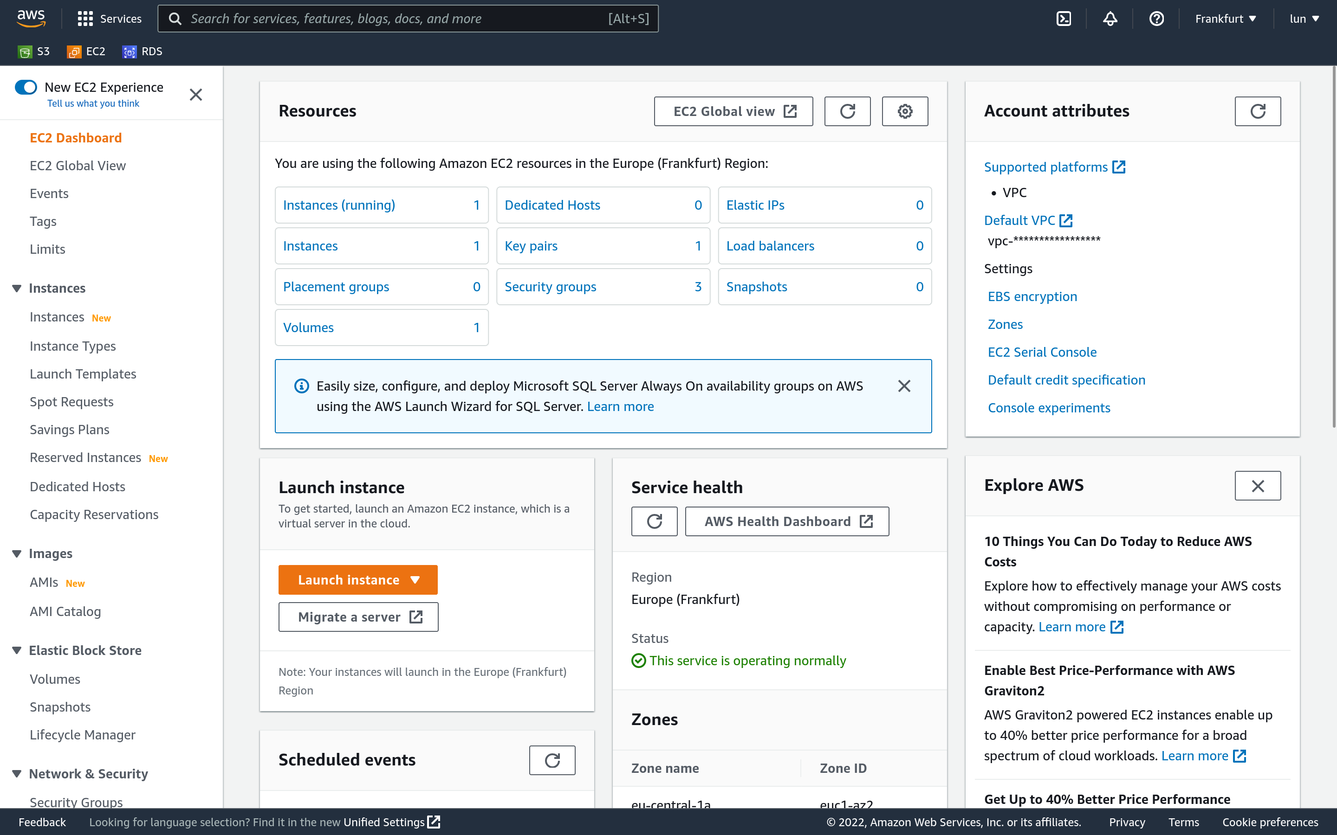The width and height of the screenshot is (1337, 835).
Task: Click Learn more about SQL Server wizard
Action: [x=621, y=406]
